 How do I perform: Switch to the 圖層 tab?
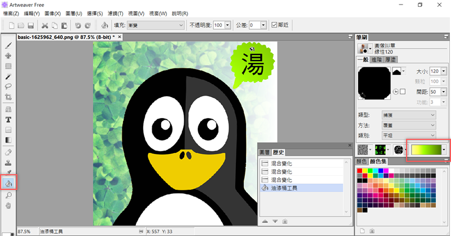pyautogui.click(x=264, y=152)
